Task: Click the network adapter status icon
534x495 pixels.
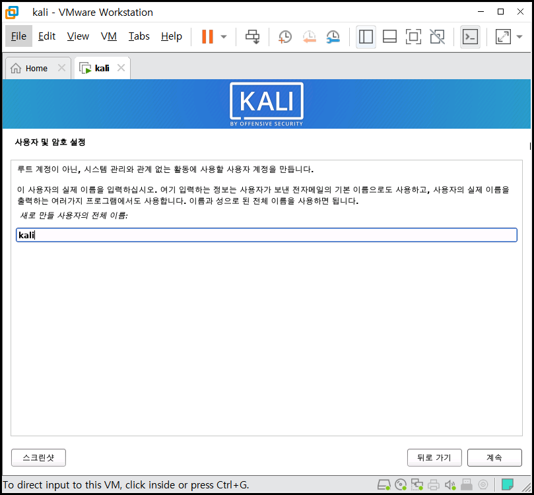Action: [x=417, y=484]
